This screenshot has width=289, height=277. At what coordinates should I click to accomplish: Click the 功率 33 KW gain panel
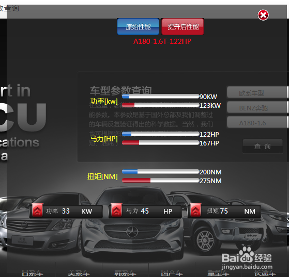pos(66,211)
